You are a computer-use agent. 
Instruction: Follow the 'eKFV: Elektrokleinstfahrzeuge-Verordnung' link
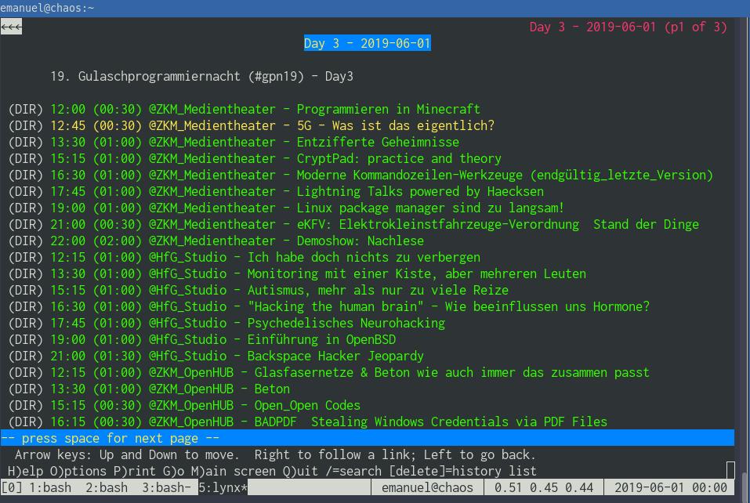[375, 225]
